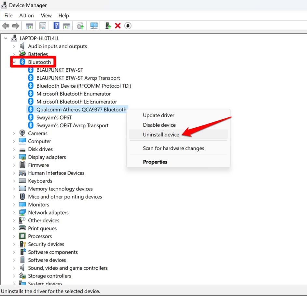Click the Software components puzzle icon
Viewport: 307px width, 296px height.
[x=23, y=252]
